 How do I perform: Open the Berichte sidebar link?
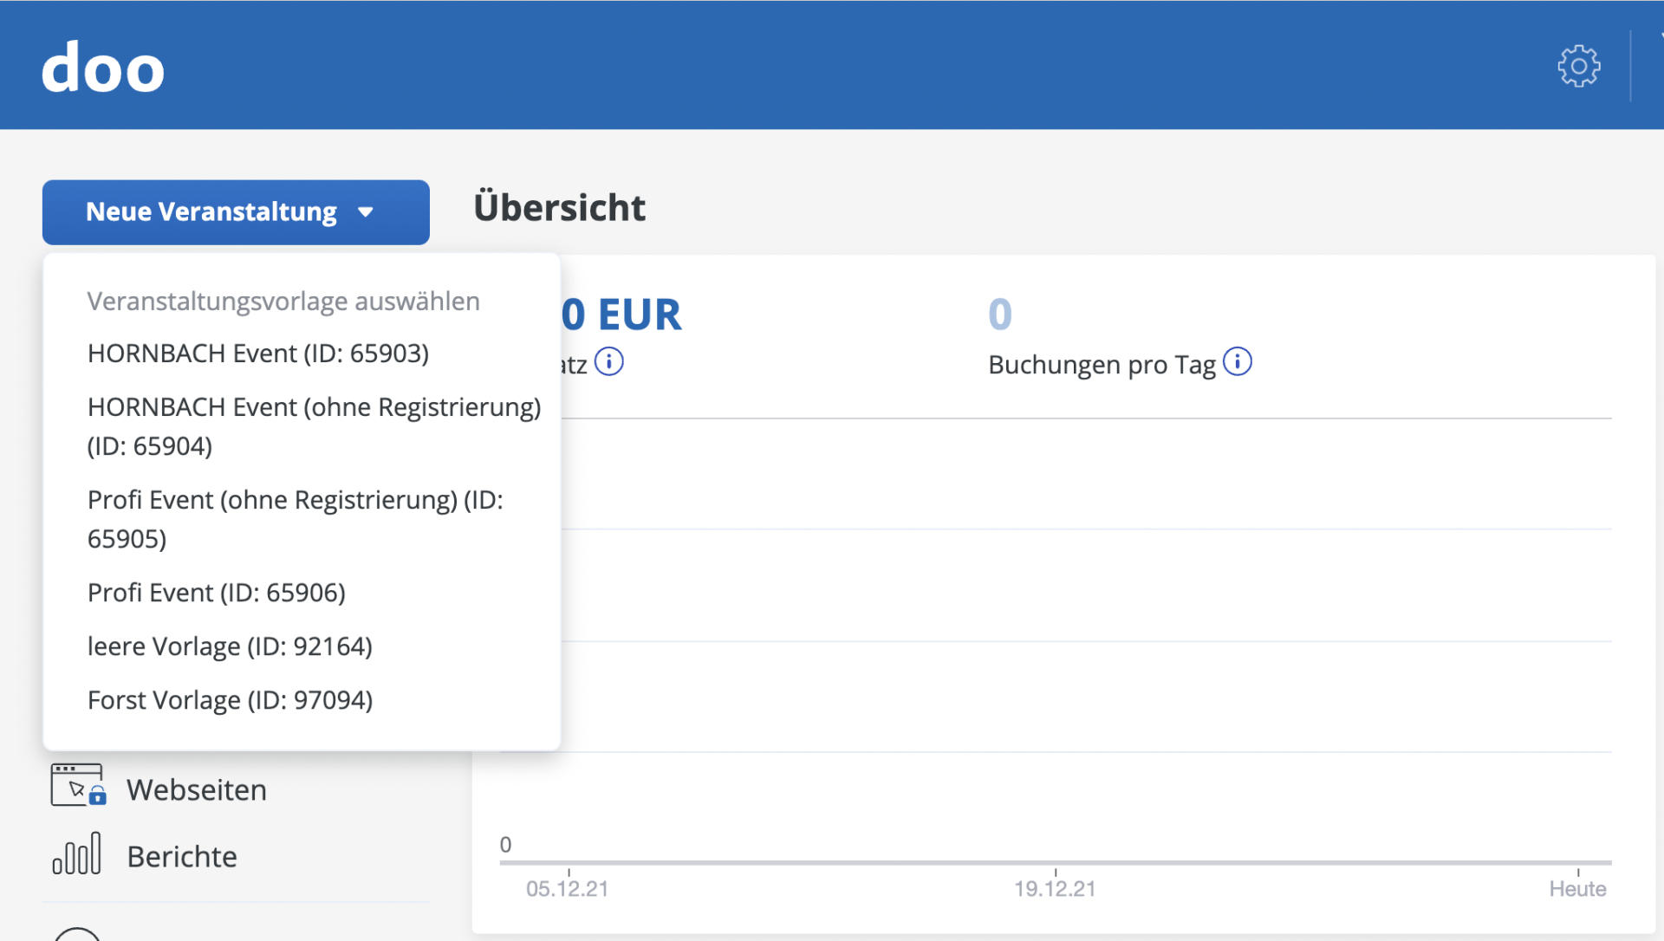tap(182, 857)
